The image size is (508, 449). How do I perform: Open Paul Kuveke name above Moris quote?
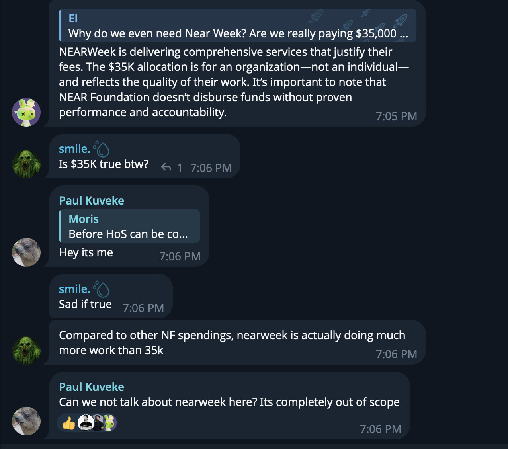pos(92,200)
